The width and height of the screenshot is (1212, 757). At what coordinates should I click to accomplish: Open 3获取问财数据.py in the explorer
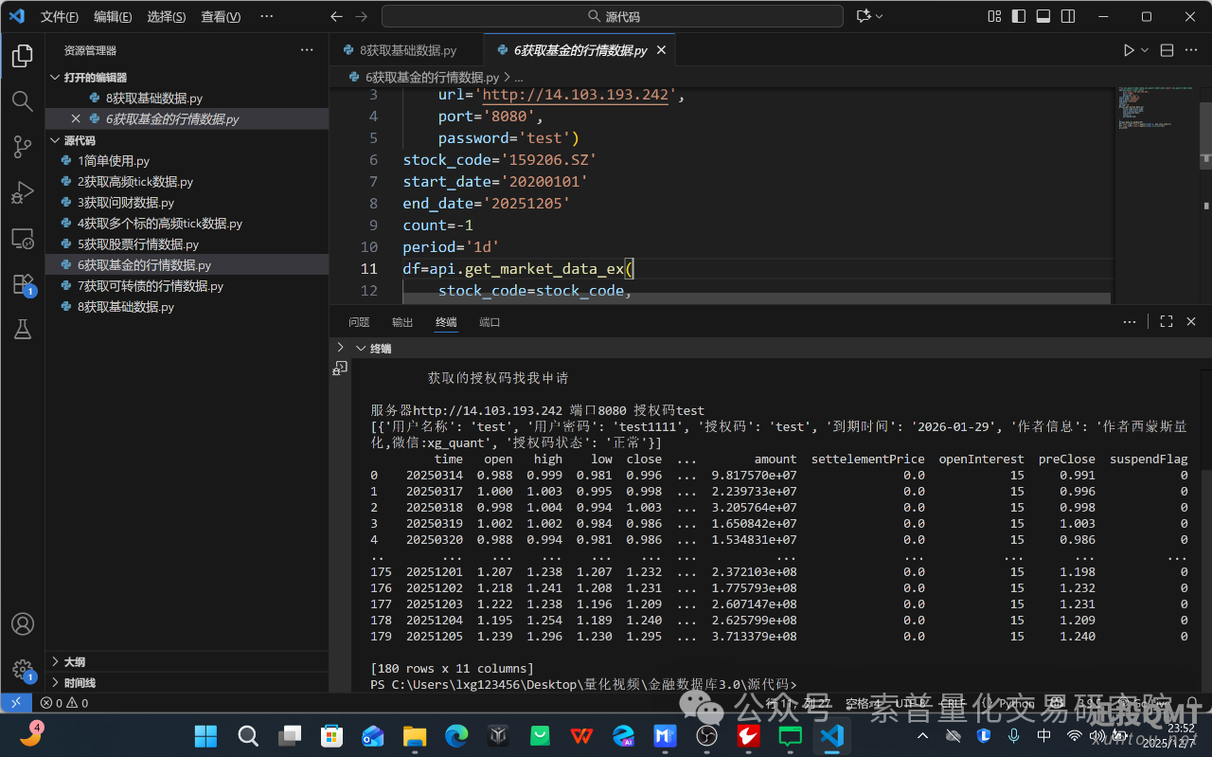click(125, 203)
